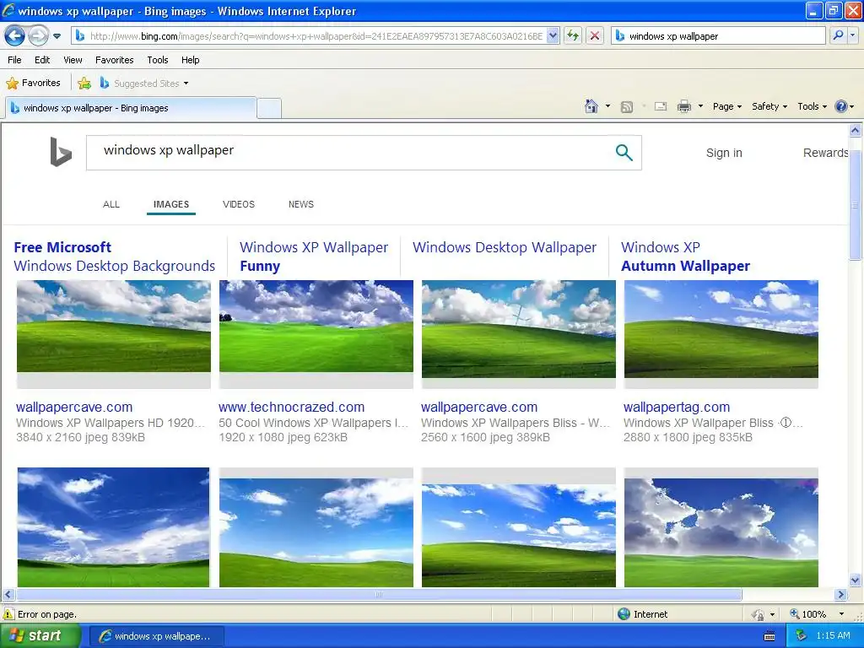The height and width of the screenshot is (648, 864).
Task: Click the Rewards link
Action: pyautogui.click(x=825, y=153)
